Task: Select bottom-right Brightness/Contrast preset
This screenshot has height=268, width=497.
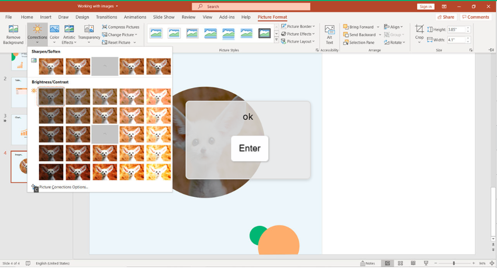Action: click(158, 172)
